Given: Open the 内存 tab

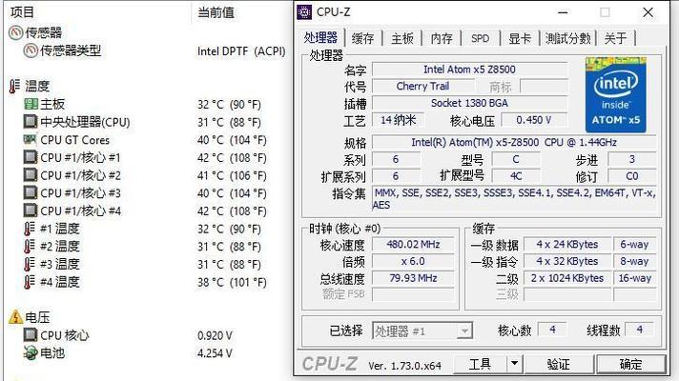Looking at the screenshot, I should click(x=442, y=38).
